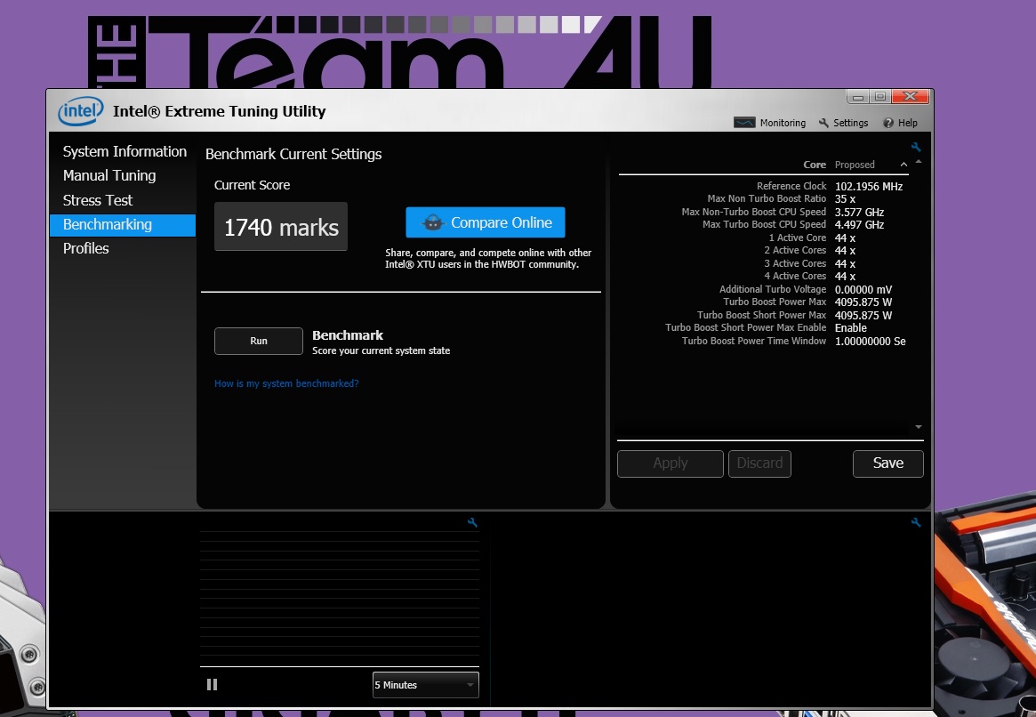This screenshot has height=717, width=1036.
Task: Maximize the Extreme Tuning Utility window
Action: (x=880, y=97)
